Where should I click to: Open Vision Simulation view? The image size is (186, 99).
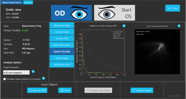[x=62, y=45]
